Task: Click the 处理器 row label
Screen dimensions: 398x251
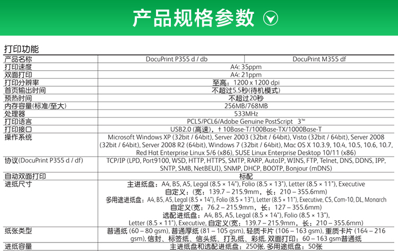Action: pos(15,114)
